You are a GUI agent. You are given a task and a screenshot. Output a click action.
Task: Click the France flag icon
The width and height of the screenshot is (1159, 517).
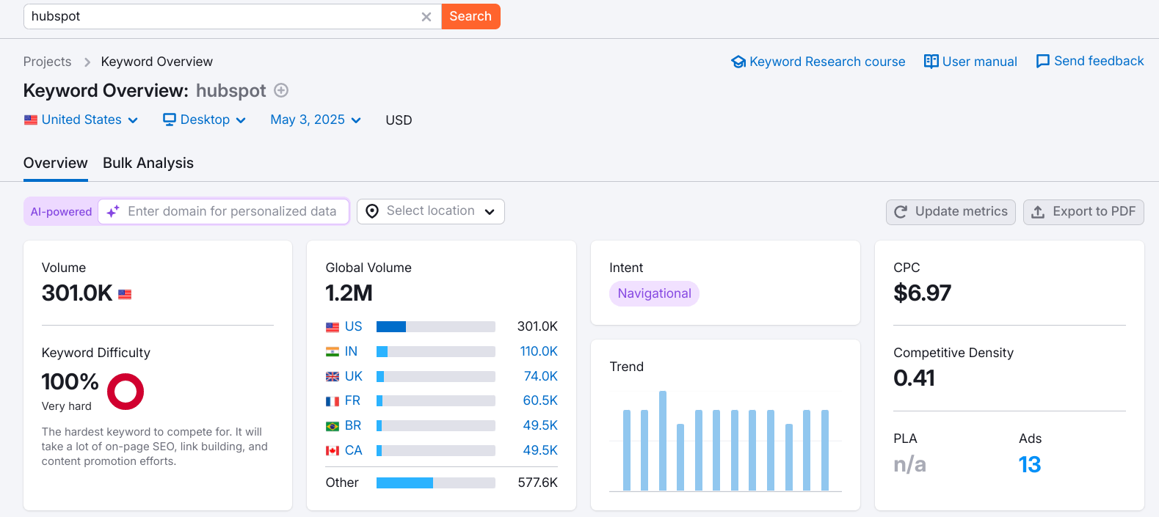point(333,401)
